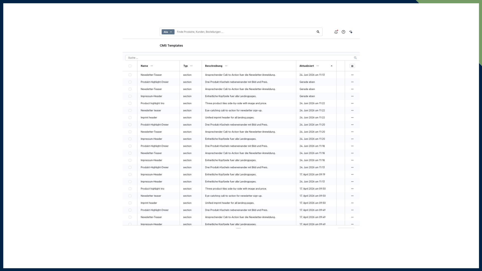Check the Product highlight trio row dated 24. Juni
The height and width of the screenshot is (271, 482).
130,103
